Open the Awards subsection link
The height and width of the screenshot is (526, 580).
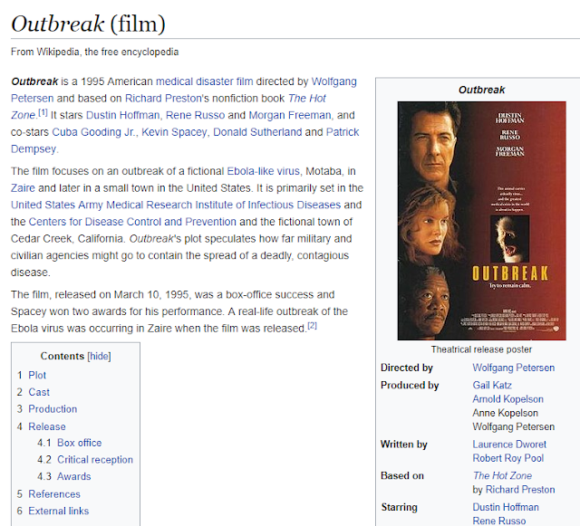pos(74,476)
